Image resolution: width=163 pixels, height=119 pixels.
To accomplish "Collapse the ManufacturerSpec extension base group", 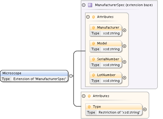I will [83, 5].
